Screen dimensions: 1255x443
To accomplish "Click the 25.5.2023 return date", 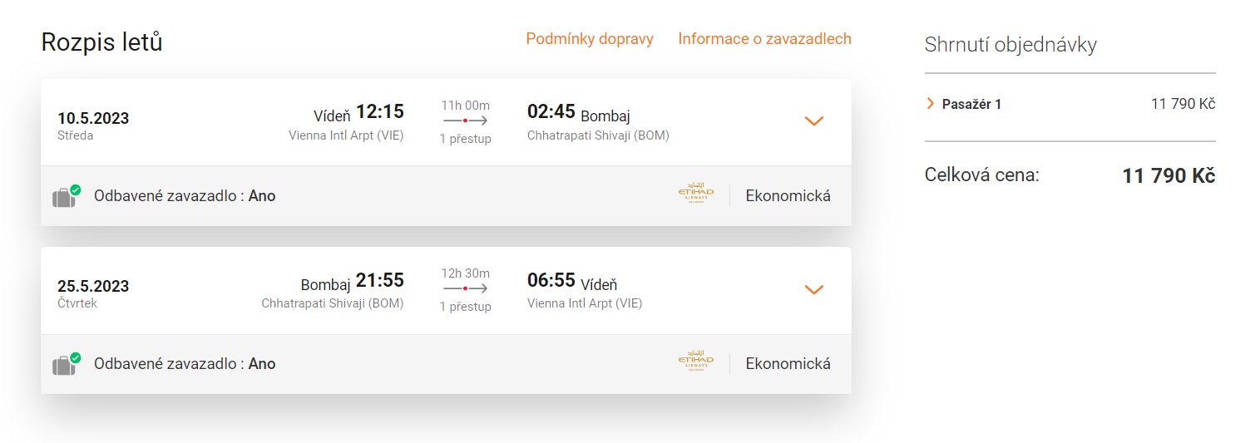I will coord(93,286).
